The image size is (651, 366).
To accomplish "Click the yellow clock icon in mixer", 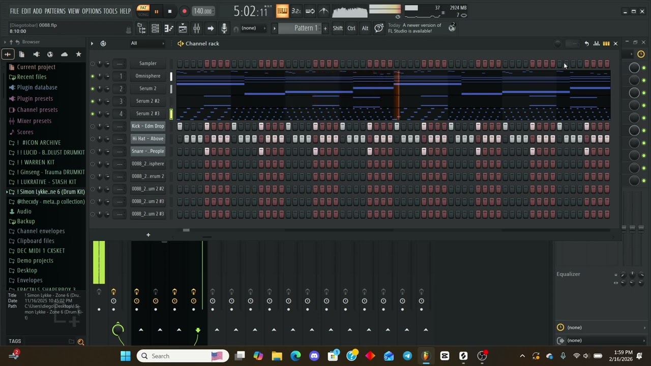I will (641, 54).
